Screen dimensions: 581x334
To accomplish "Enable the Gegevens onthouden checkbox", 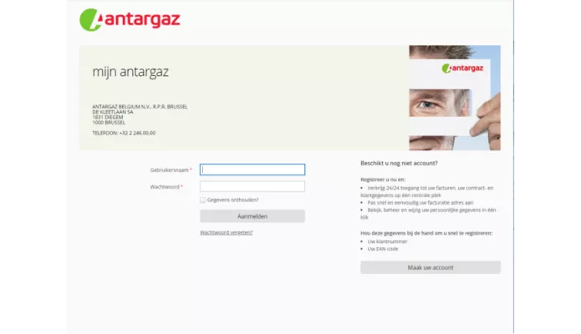I will coord(203,200).
